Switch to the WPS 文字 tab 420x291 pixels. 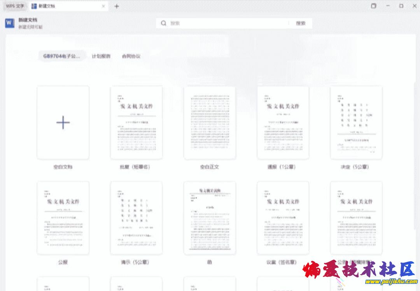click(x=15, y=6)
